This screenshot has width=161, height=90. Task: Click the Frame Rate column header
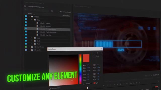pos(66,16)
